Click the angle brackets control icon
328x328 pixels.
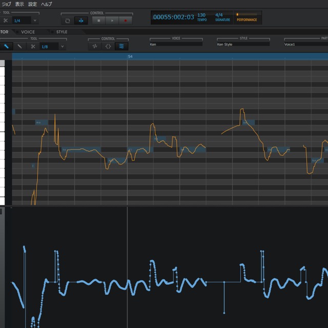[108, 46]
